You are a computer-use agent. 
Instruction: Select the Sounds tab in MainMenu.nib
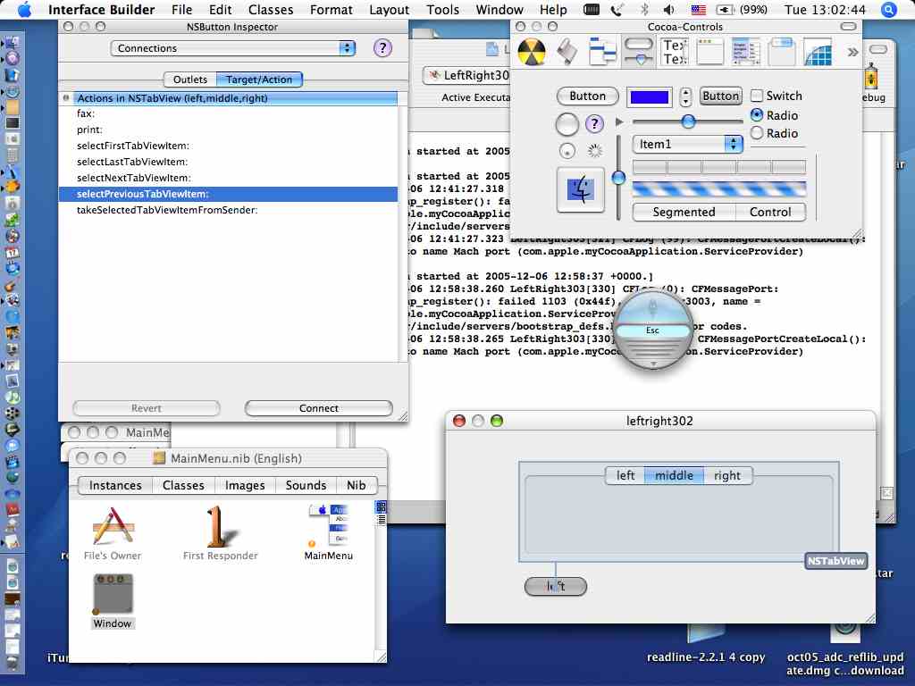pos(306,485)
